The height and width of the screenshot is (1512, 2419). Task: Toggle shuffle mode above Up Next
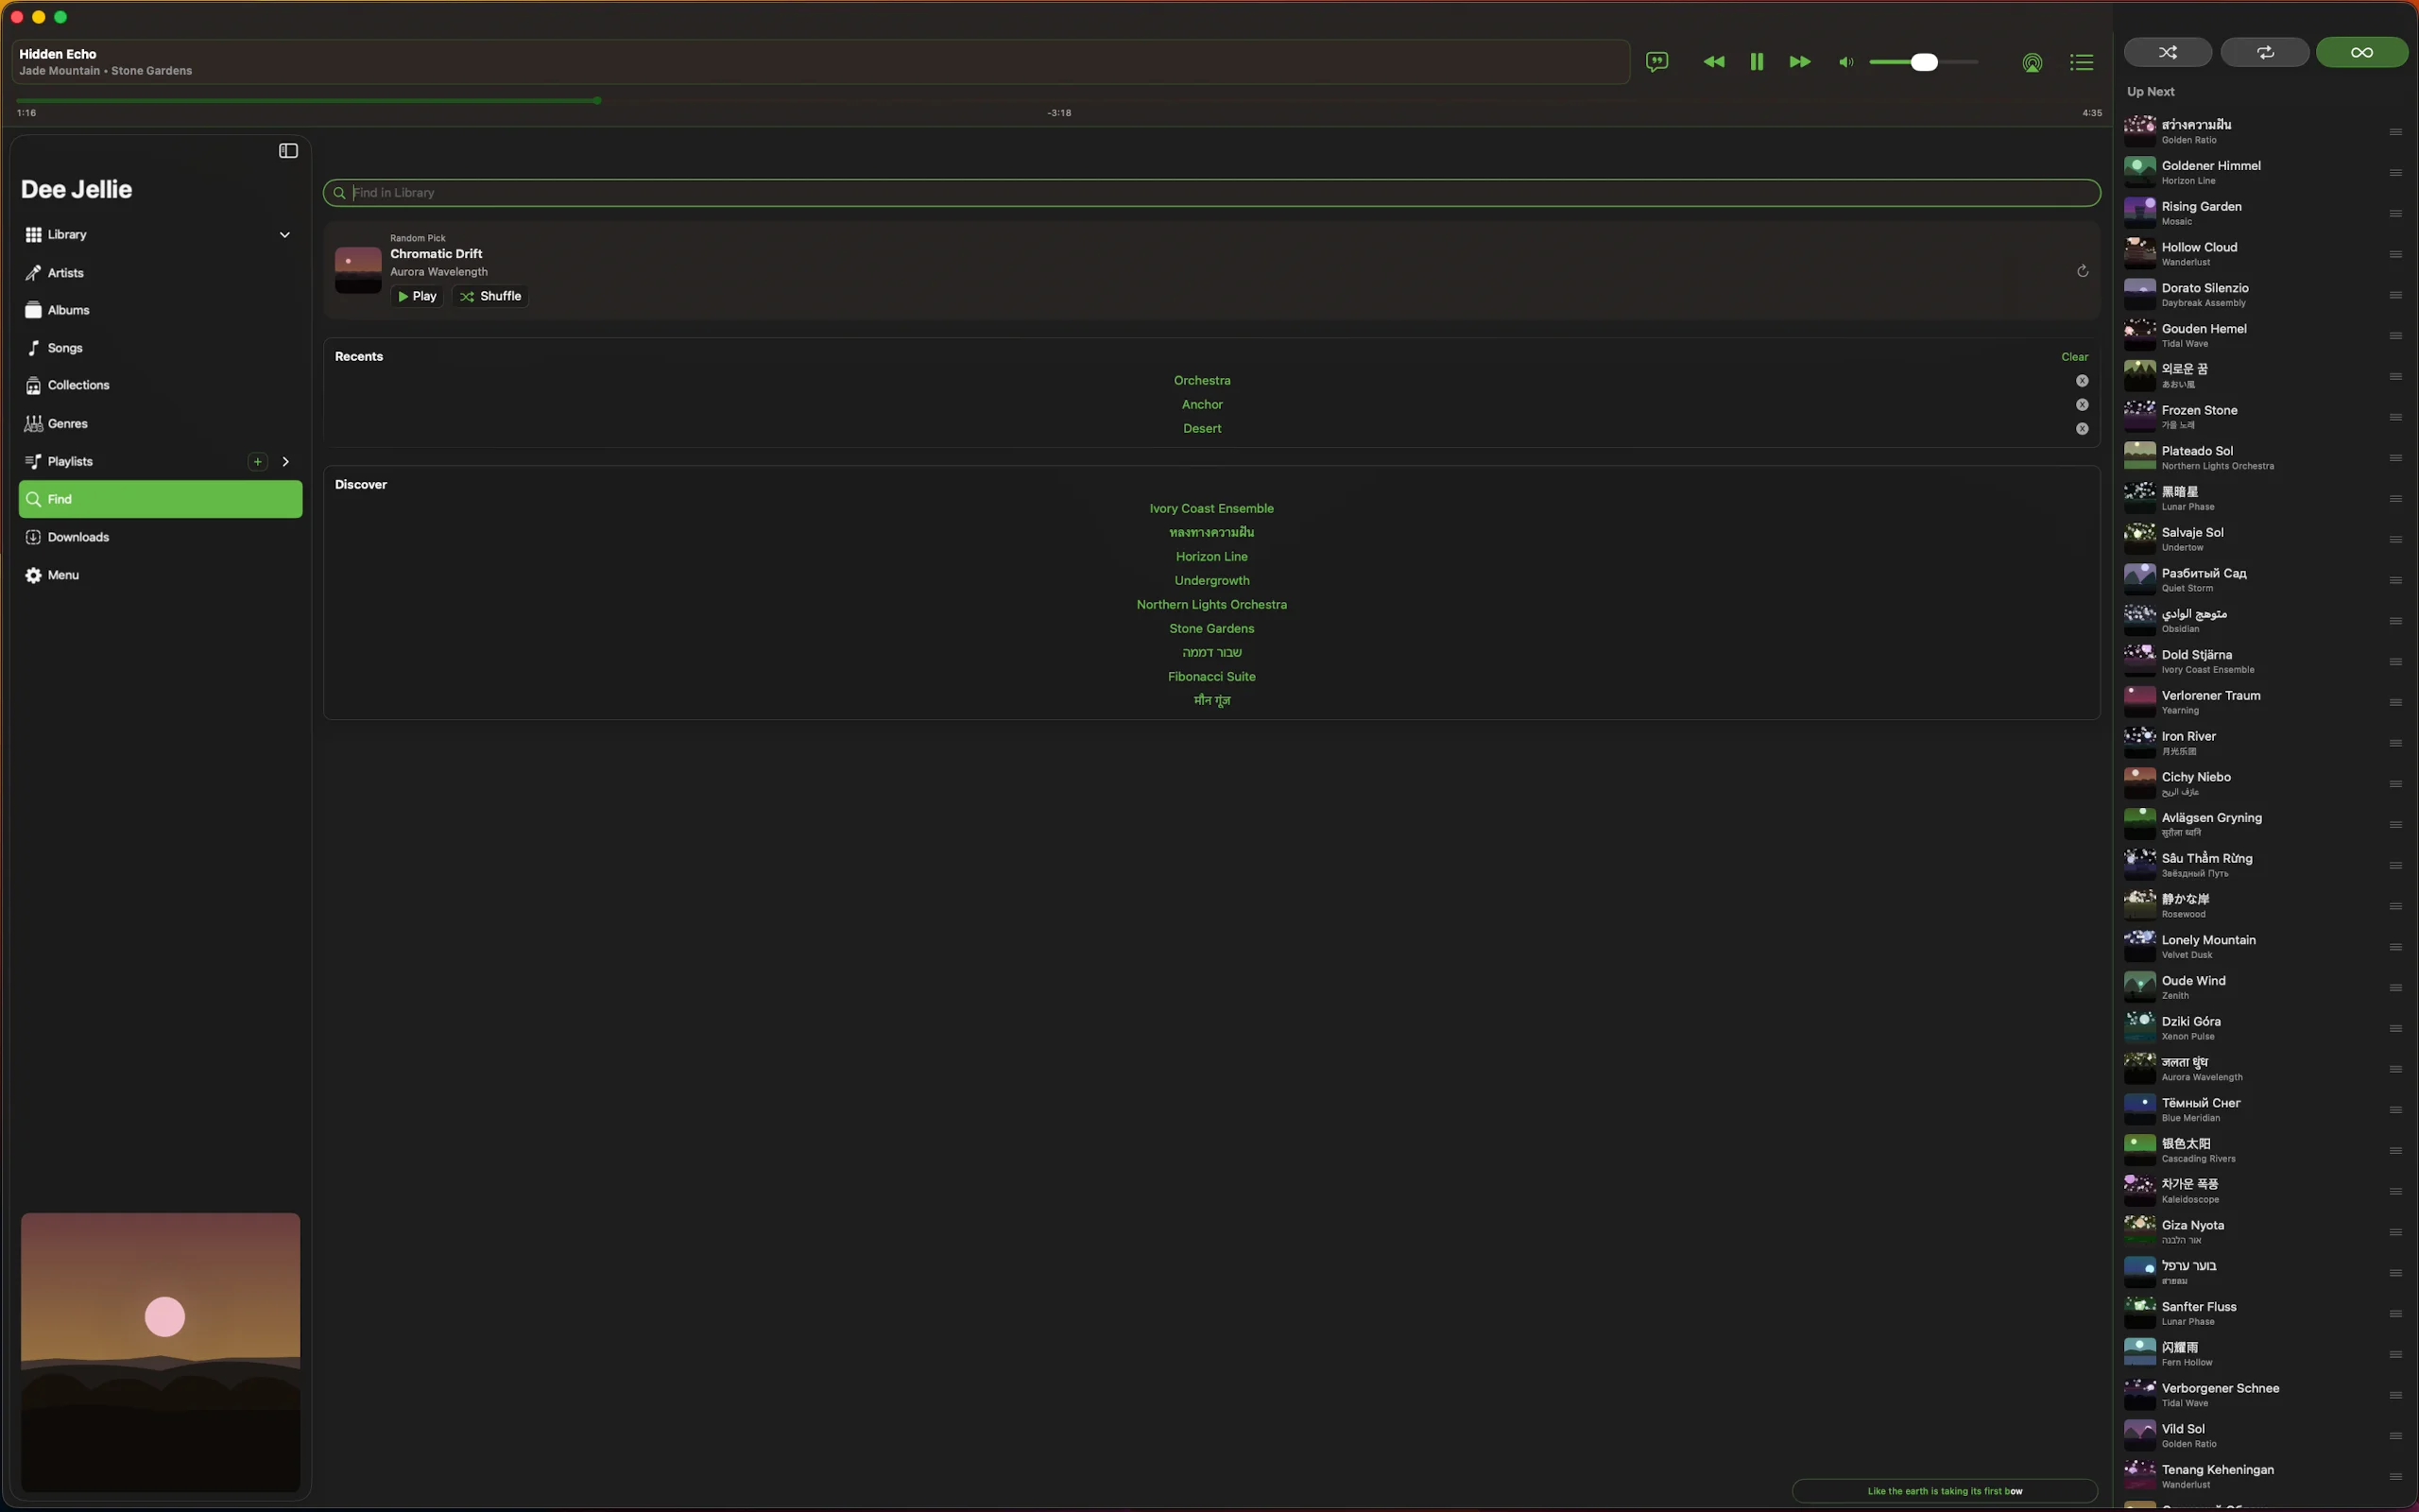[x=2167, y=52]
